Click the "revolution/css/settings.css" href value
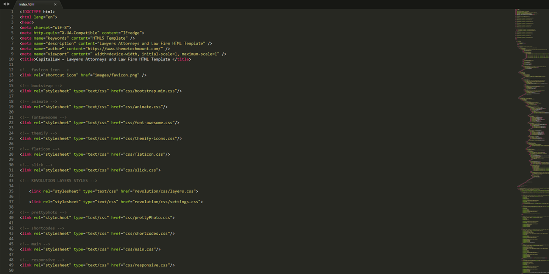Viewport: 549px width, 274px height. pos(167,202)
